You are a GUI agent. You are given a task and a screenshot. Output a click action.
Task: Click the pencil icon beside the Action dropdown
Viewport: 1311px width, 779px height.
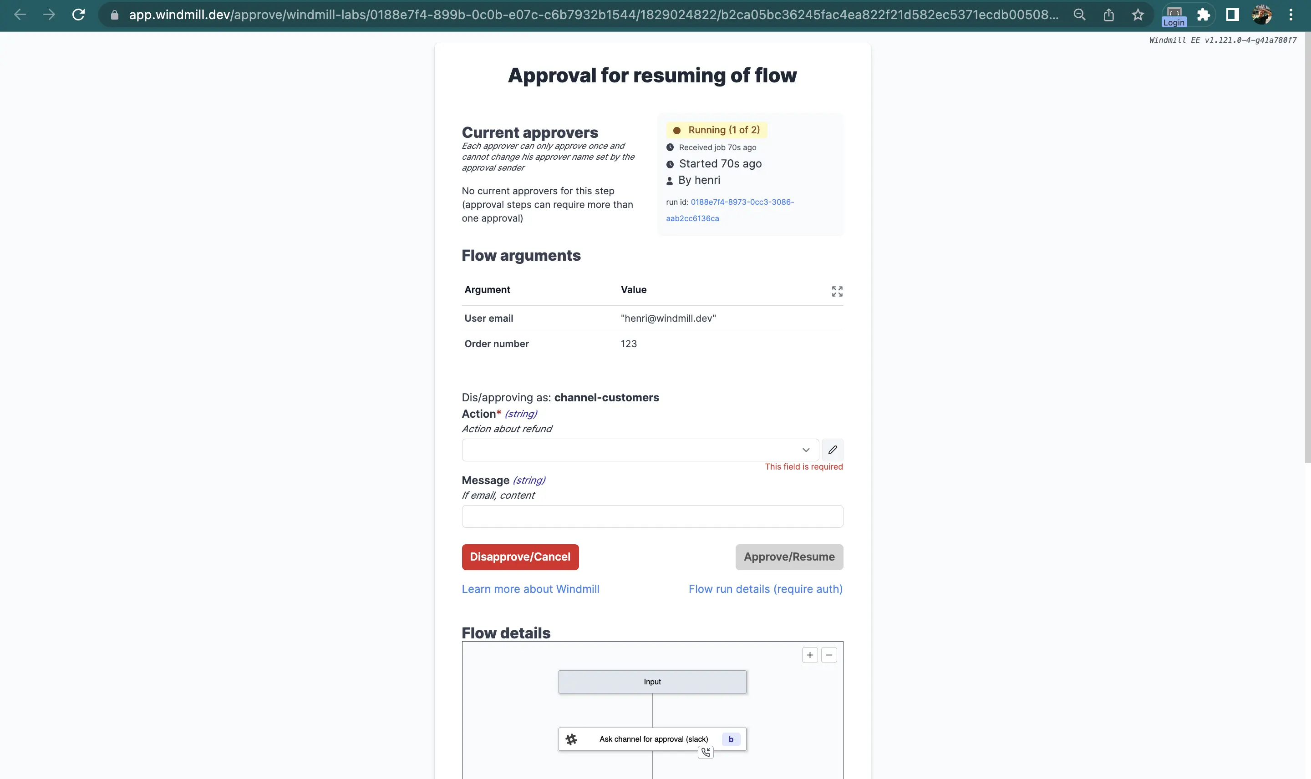[832, 450]
